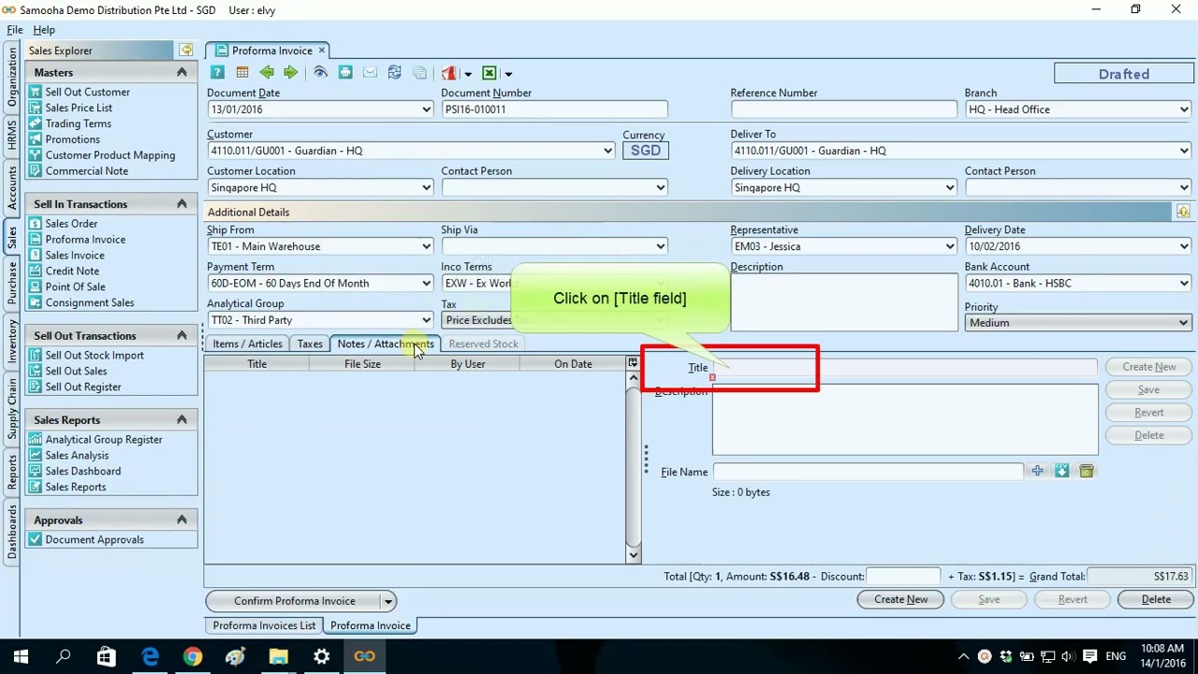The height and width of the screenshot is (674, 1198).
Task: Open Windows Start menu
Action: (x=21, y=656)
